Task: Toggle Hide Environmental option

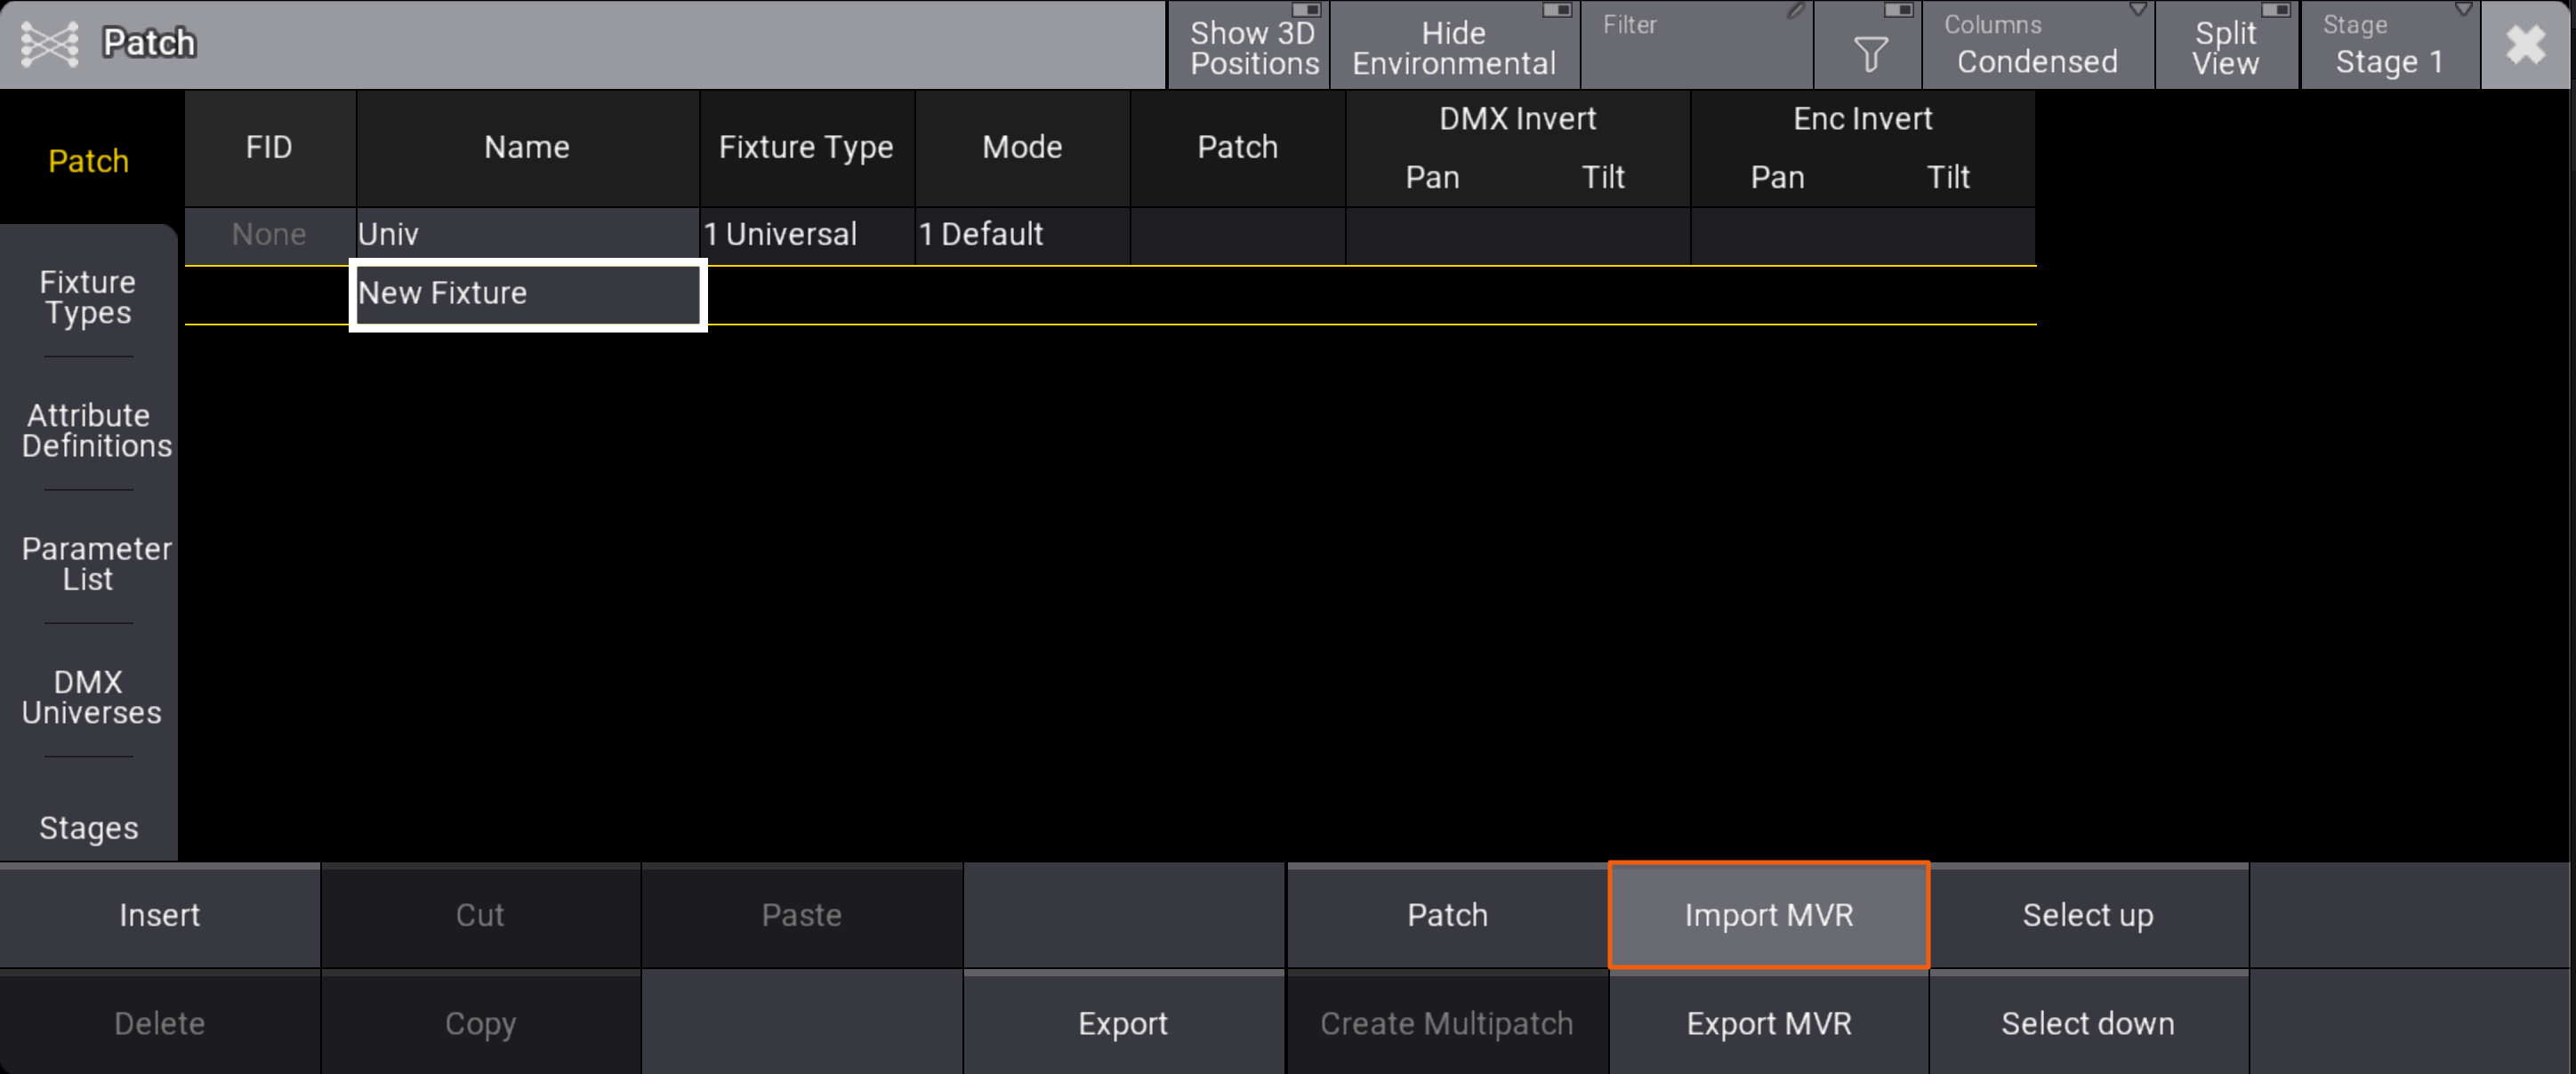Action: click(x=1454, y=46)
